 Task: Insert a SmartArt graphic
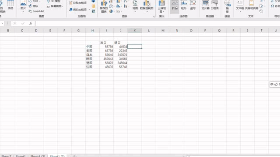coord(36,11)
